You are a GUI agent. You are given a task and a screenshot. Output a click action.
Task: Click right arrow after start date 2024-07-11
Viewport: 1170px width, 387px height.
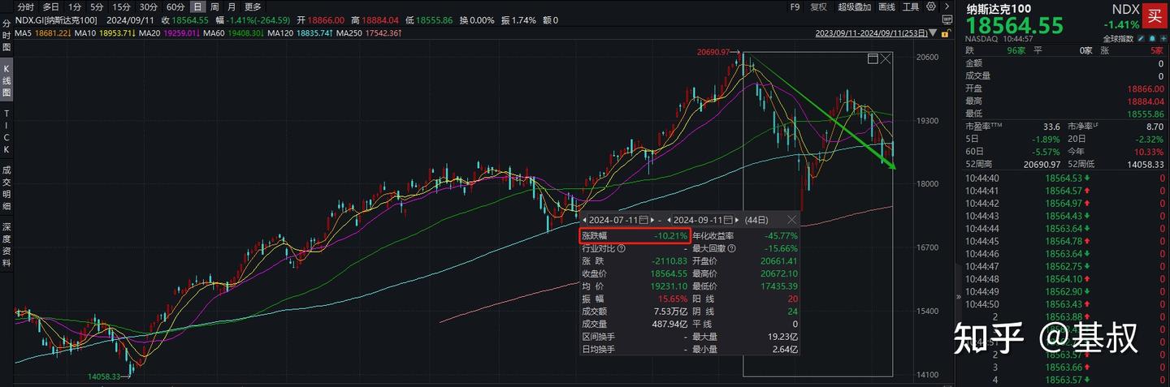pos(654,220)
